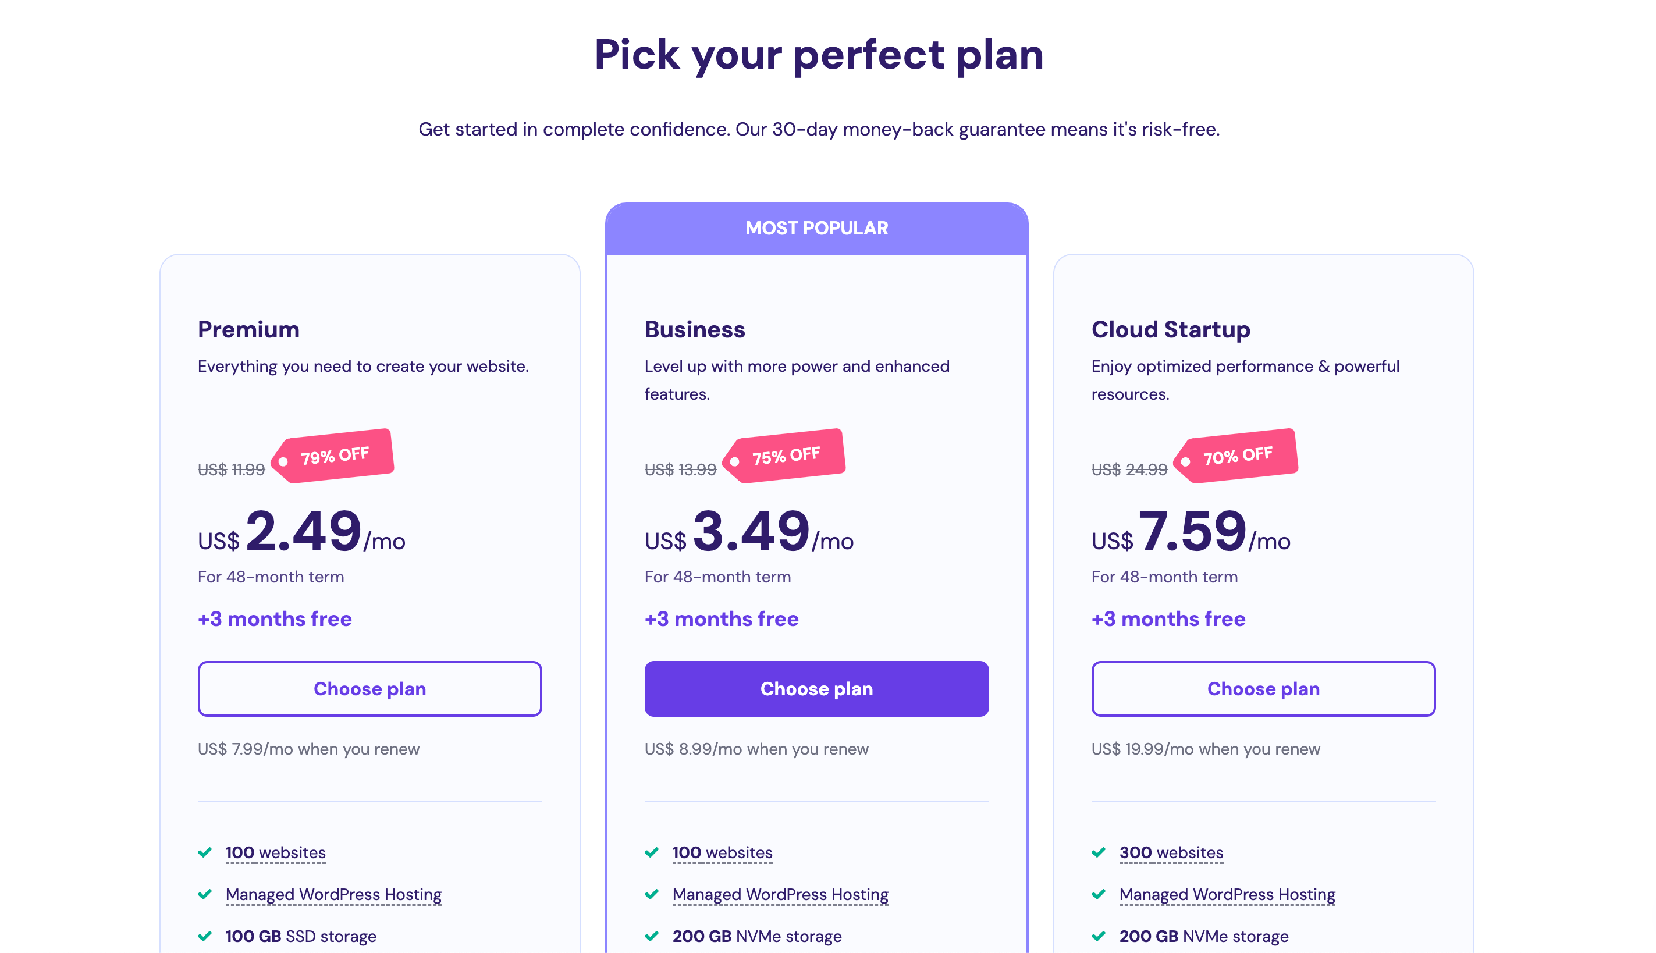Click the +3 months free offer on Premium
Screen dimensions: 1656x953
point(274,618)
